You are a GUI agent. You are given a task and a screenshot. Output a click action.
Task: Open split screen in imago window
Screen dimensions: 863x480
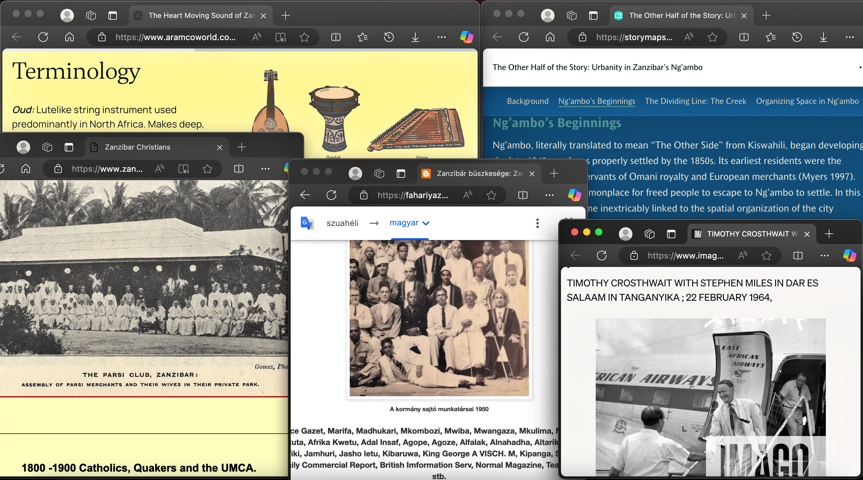coord(798,256)
